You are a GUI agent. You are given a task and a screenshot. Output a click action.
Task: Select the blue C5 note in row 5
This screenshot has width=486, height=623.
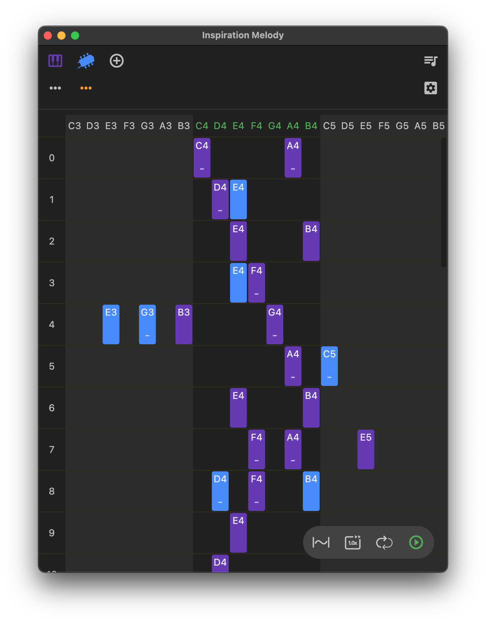pyautogui.click(x=329, y=366)
